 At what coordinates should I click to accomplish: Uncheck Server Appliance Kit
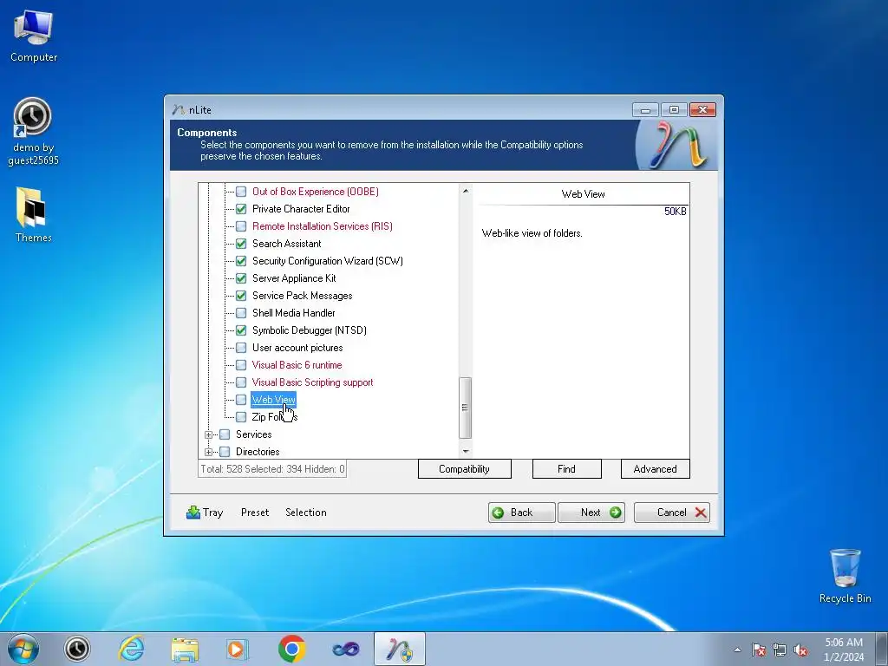[241, 278]
